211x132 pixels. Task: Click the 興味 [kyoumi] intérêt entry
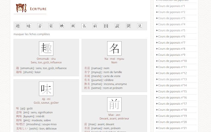pos(30,116)
